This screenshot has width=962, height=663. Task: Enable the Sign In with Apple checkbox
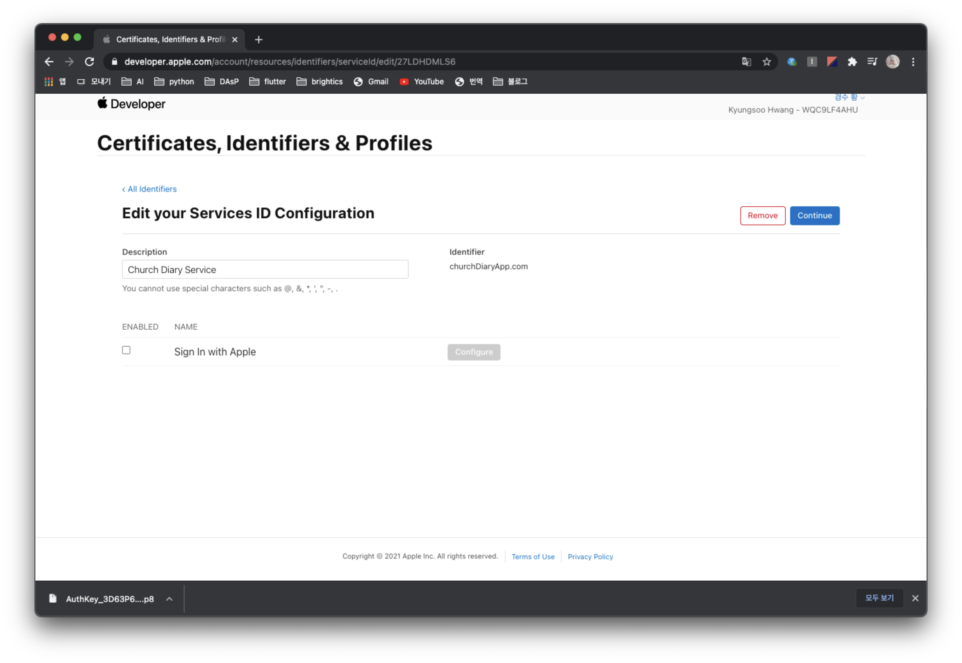tap(126, 350)
